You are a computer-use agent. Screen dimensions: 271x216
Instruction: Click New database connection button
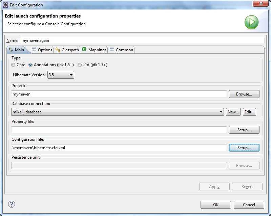[x=233, y=112]
